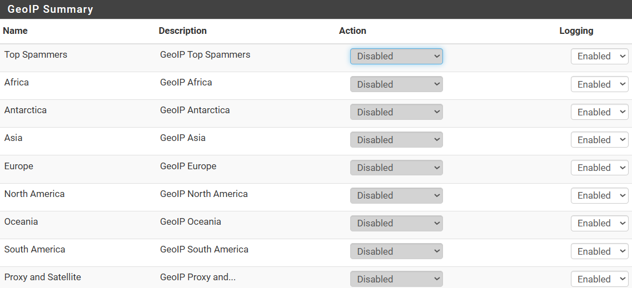
Task: Open the Asia Action dropdown
Action: tap(396, 140)
